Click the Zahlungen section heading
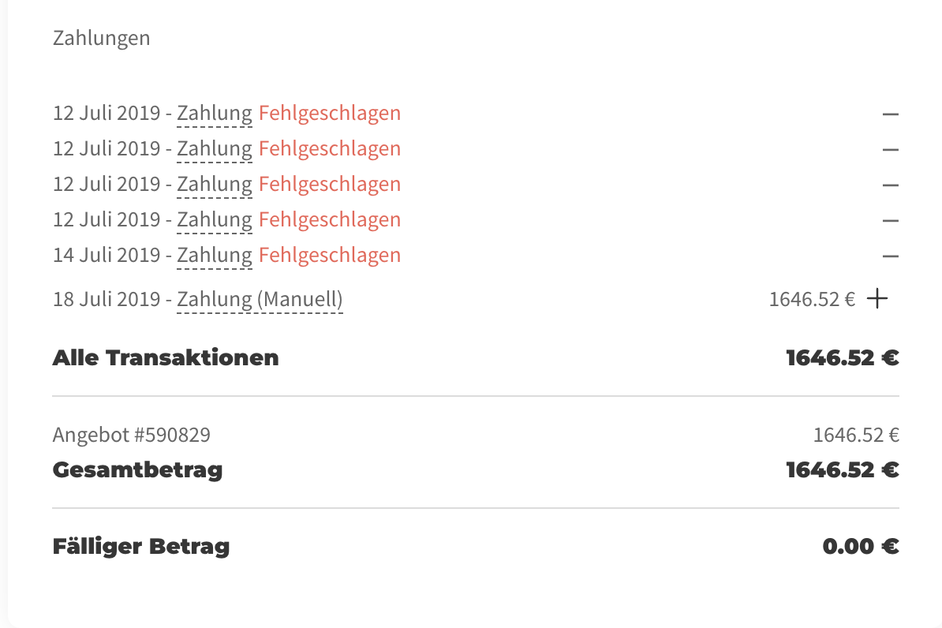The image size is (942, 628). tap(101, 37)
